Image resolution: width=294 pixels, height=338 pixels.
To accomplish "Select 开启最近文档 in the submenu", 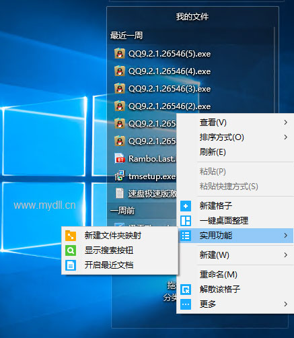I will pos(120,265).
